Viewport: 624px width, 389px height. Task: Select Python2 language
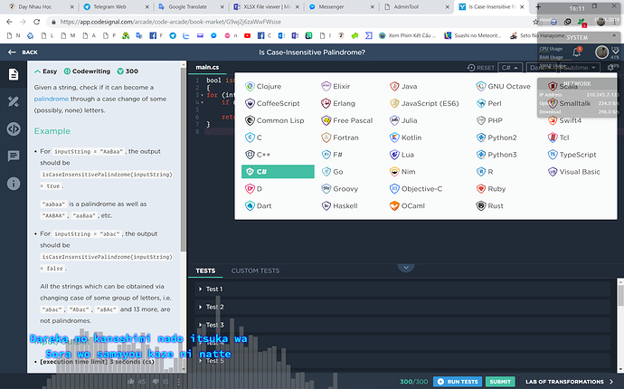point(496,138)
